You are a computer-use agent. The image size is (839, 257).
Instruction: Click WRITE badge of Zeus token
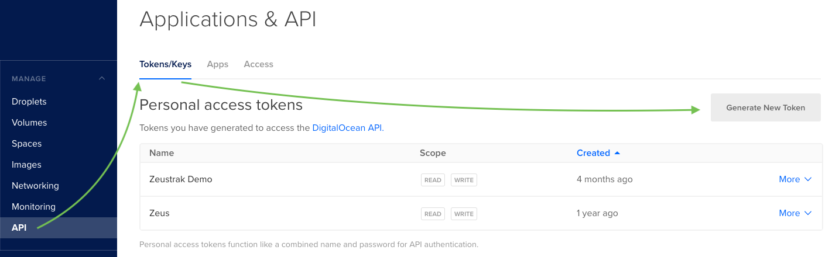(464, 214)
